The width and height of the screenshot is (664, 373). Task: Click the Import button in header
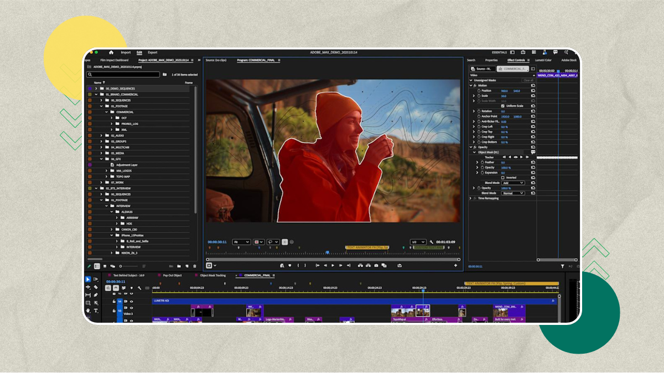[126, 52]
